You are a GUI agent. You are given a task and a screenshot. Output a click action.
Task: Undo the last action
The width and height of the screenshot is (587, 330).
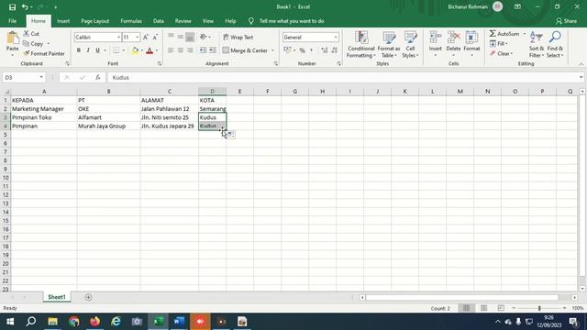tap(25, 7)
